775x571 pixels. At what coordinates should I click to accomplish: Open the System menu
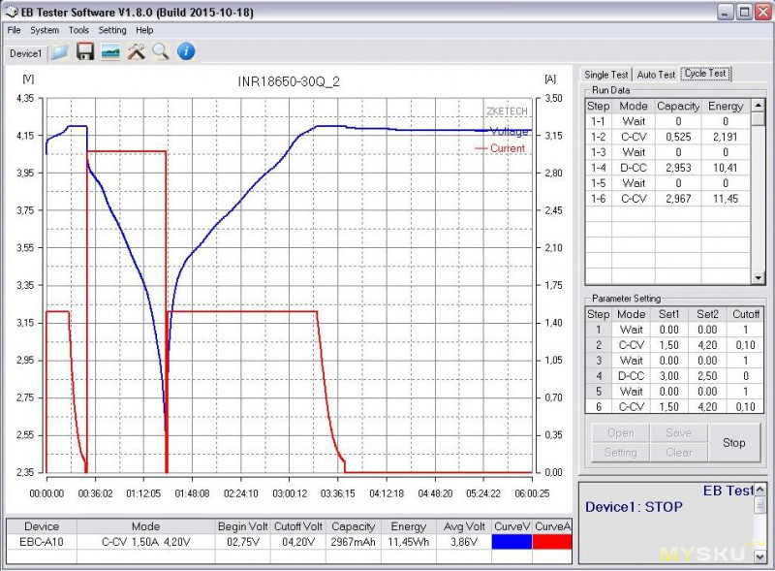tap(45, 30)
